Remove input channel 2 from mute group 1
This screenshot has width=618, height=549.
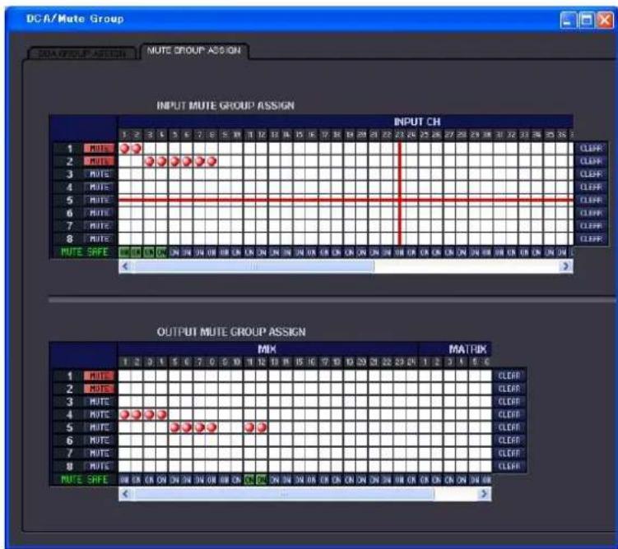pyautogui.click(x=137, y=149)
